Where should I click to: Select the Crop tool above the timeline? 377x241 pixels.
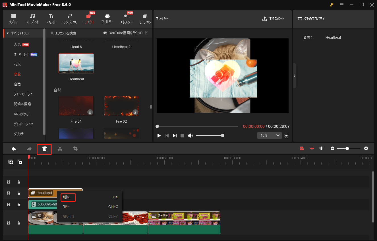(75, 149)
